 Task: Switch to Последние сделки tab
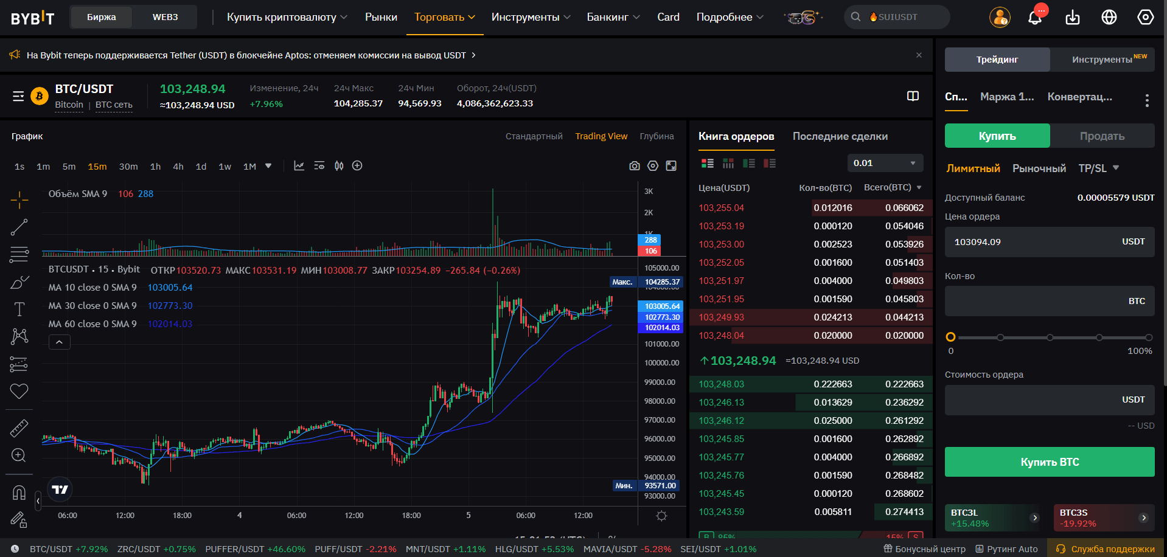tap(840, 136)
